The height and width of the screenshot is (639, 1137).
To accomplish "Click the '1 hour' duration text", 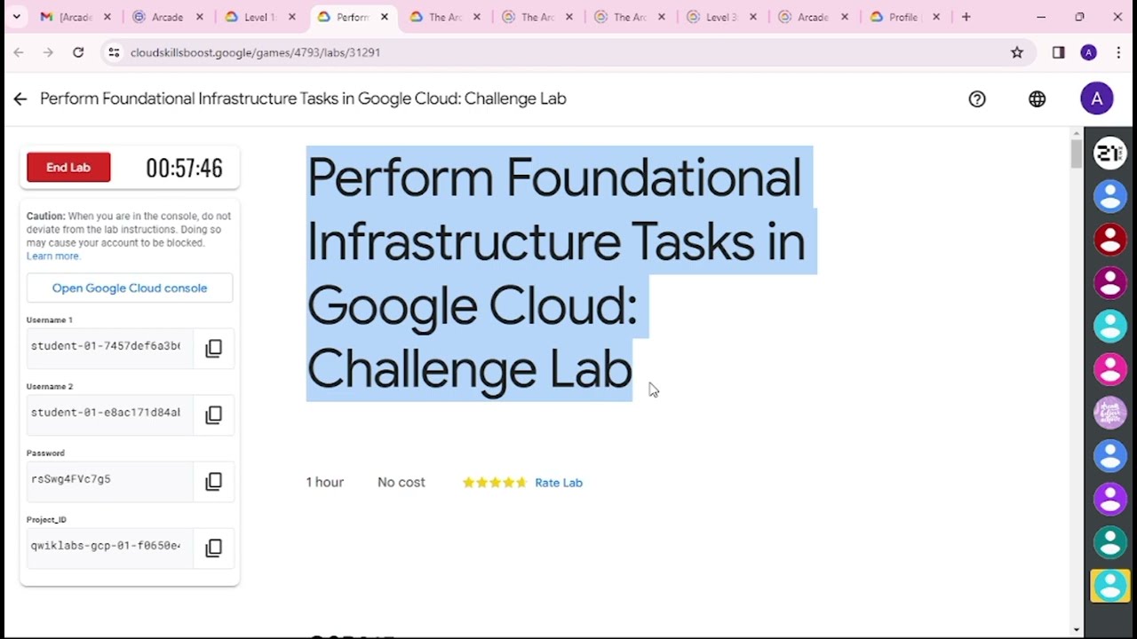I will [324, 482].
